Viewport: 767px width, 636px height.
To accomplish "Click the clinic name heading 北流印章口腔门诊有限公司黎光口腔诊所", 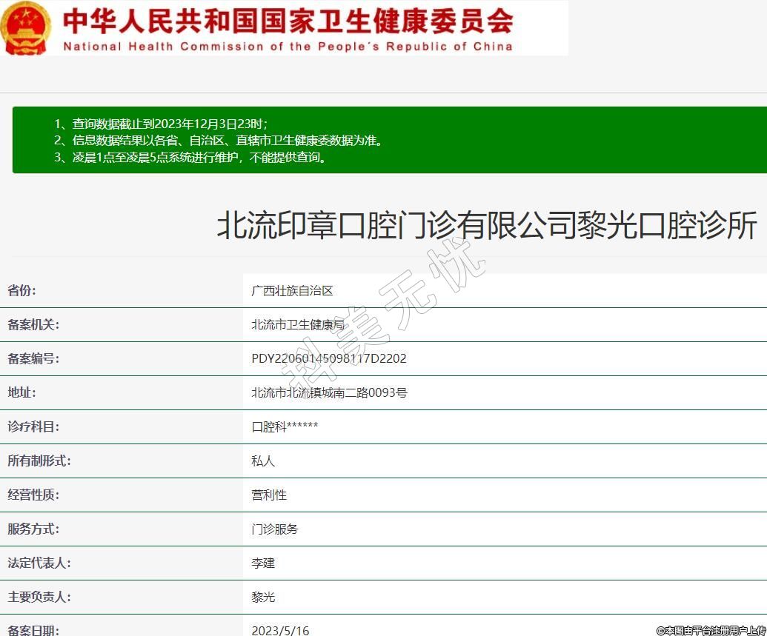I will click(x=487, y=226).
